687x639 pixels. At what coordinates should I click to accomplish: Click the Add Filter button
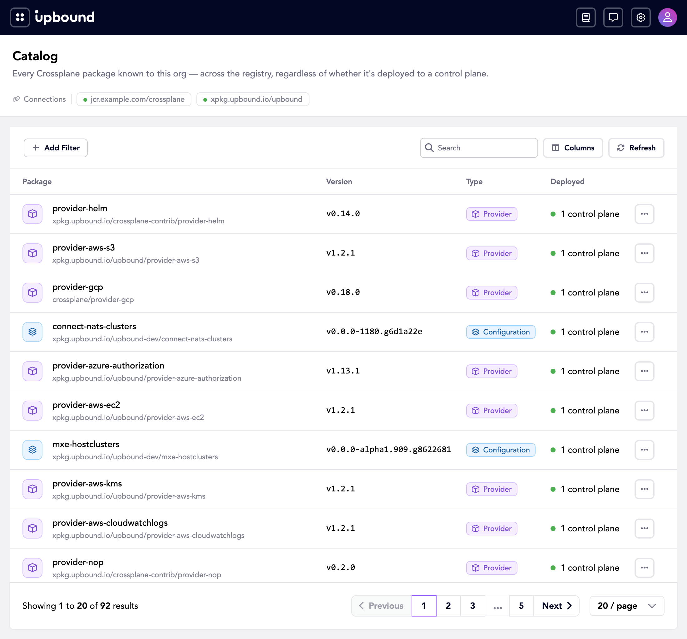pyautogui.click(x=56, y=148)
